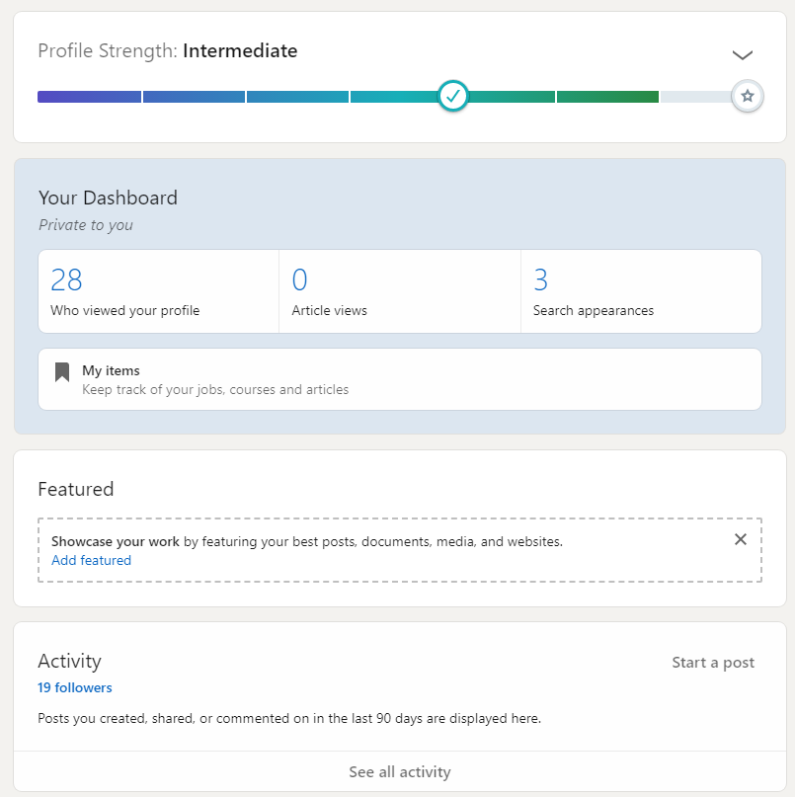This screenshot has height=797, width=795.
Task: Click See all activity
Action: pos(399,771)
